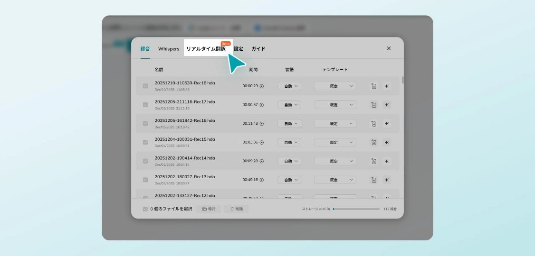Viewport: 535px width, 256px height.
Task: Open the 自動 language dropdown for Rec14
Action: tap(289, 161)
